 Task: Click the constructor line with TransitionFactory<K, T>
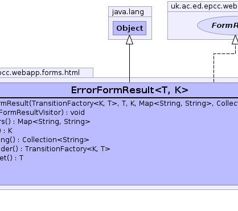tap(119, 104)
